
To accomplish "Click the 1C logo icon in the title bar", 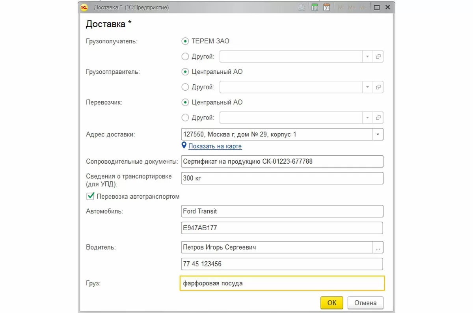I will 84,7.
